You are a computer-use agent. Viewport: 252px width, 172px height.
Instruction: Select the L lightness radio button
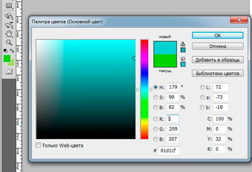tap(202, 87)
